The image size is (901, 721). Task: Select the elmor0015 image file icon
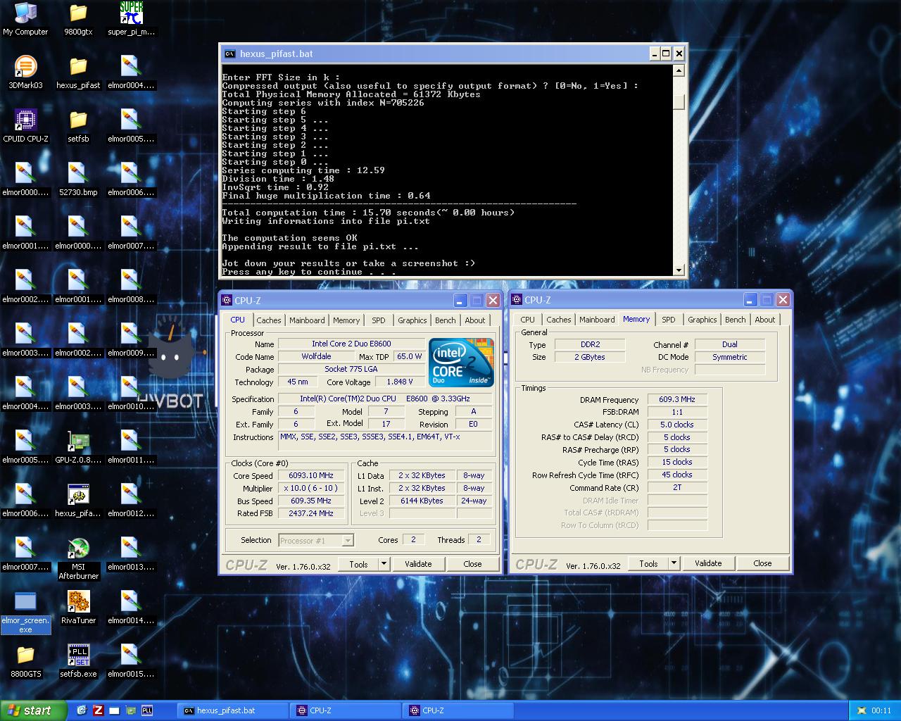(131, 661)
